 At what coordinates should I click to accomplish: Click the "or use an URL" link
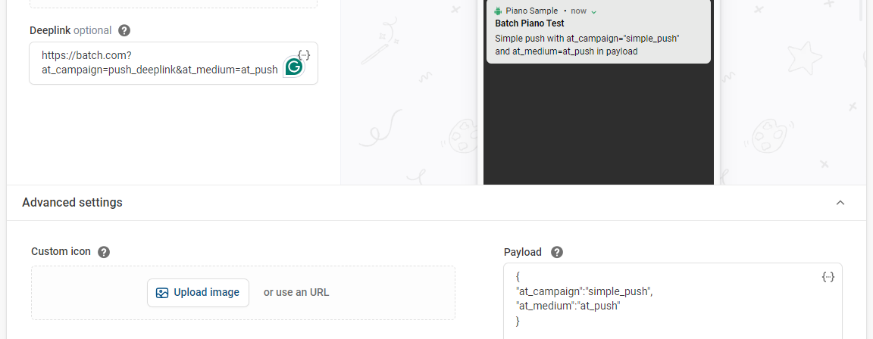pos(296,293)
